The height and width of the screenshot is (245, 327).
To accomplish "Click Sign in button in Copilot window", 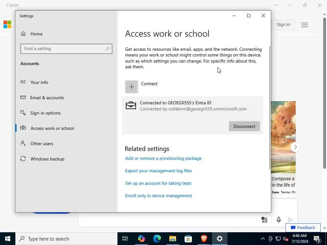I will click(x=283, y=25).
